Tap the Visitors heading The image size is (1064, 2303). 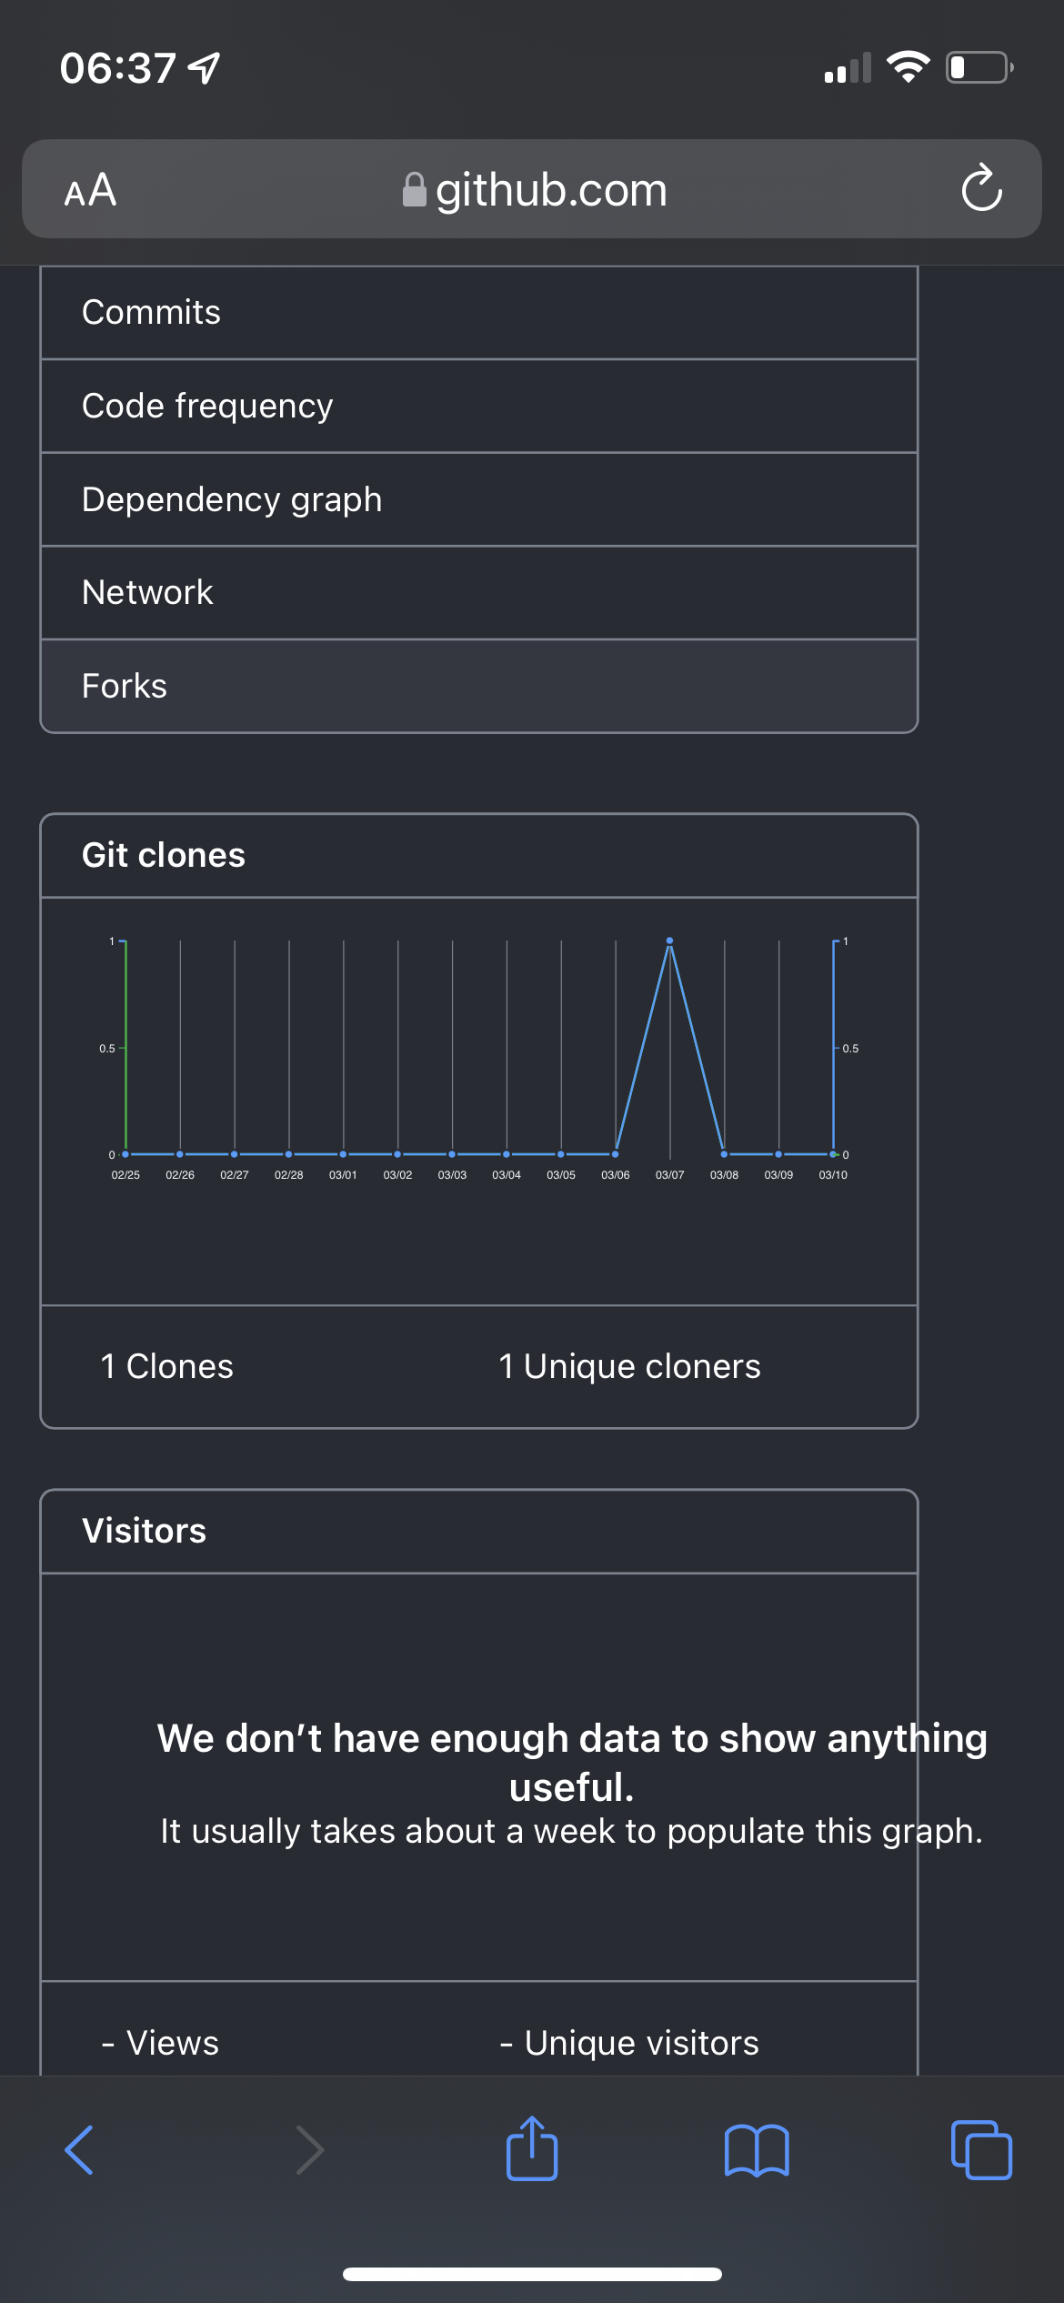pos(145,1531)
